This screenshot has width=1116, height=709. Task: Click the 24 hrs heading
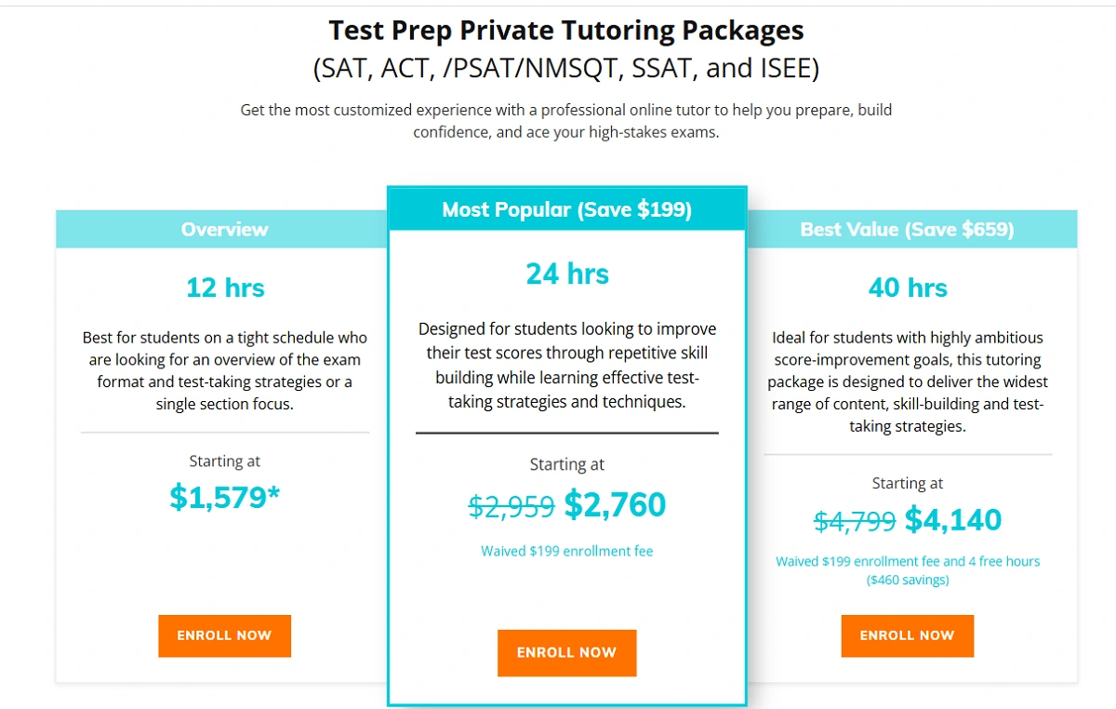[x=567, y=274]
